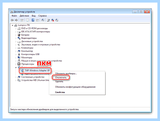Expand the Системные устройства node
The image size is (160, 121).
(x=16, y=77)
